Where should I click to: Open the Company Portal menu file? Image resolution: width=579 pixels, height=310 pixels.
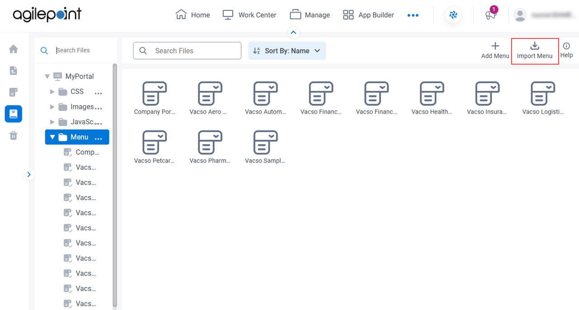point(155,99)
